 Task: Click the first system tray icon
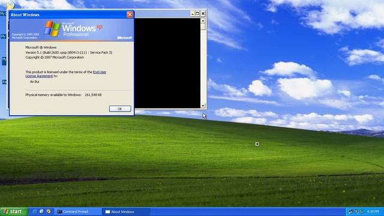coord(350,211)
